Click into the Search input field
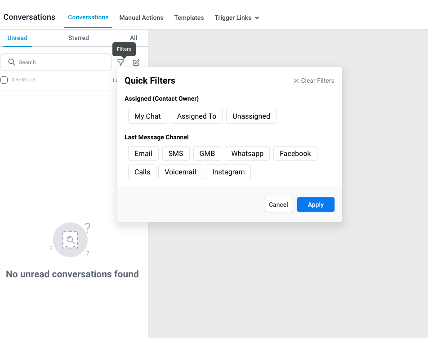This screenshot has height=338, width=428. point(63,62)
